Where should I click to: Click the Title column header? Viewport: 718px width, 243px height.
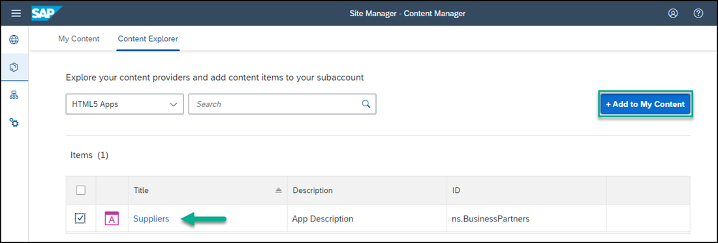coord(208,190)
